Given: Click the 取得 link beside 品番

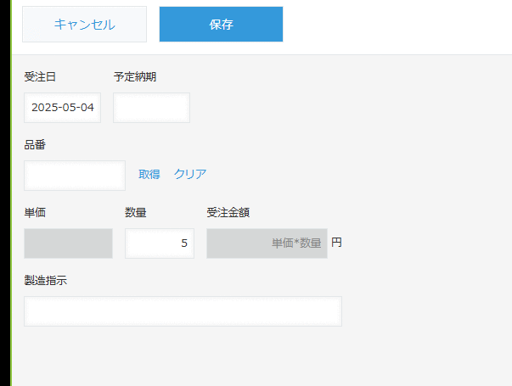Looking at the screenshot, I should coord(149,174).
